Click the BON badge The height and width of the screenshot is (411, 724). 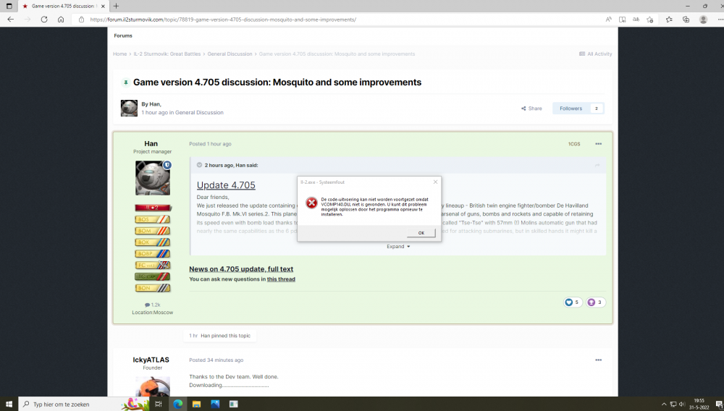point(152,288)
